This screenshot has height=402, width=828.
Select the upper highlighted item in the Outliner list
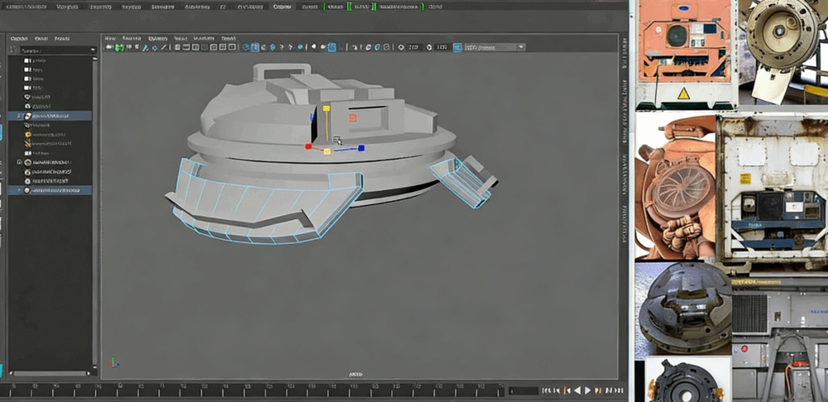pyautogui.click(x=50, y=116)
